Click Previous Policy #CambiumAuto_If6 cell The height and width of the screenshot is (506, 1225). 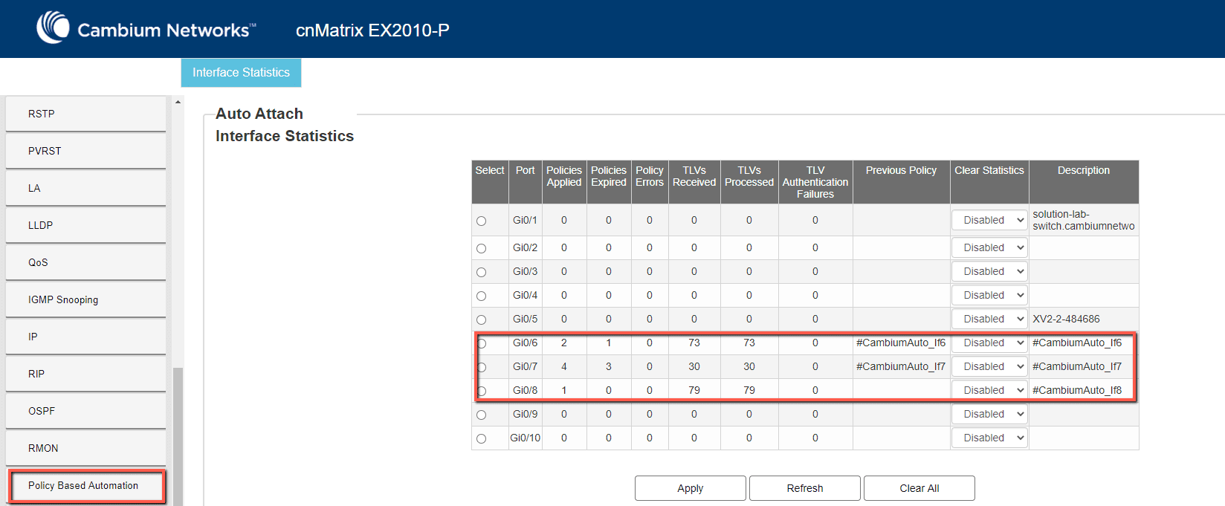click(901, 343)
